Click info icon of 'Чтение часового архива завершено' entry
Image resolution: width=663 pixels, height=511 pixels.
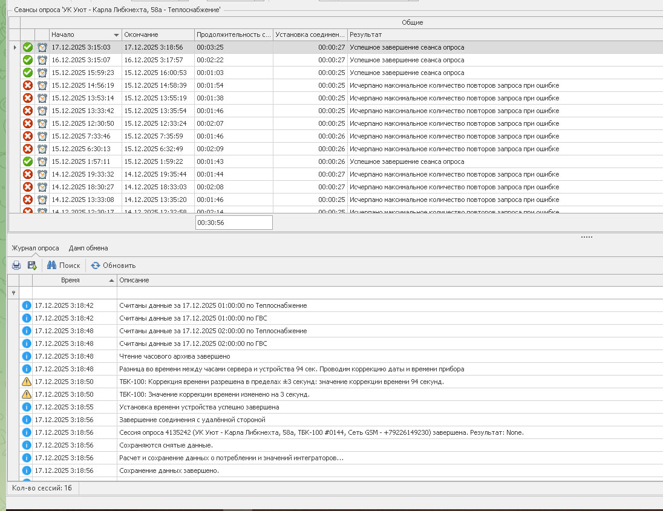pos(26,356)
